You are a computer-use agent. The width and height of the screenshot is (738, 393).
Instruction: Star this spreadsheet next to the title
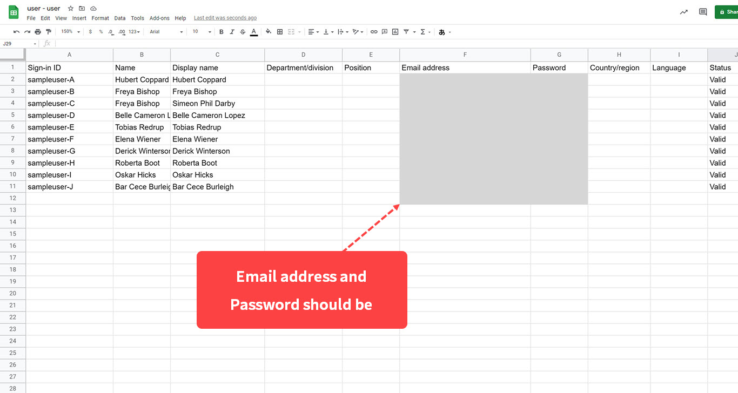point(70,9)
